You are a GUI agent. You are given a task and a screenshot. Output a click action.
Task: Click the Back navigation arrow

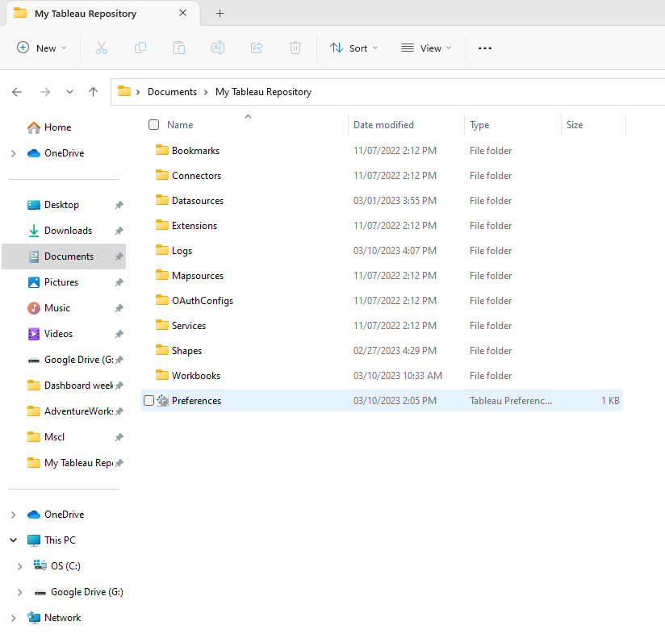[x=17, y=92]
